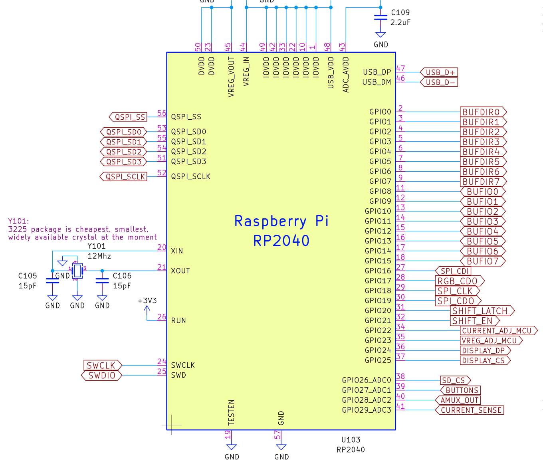
Task: Select the QSPI_SS global label
Action: point(128,117)
